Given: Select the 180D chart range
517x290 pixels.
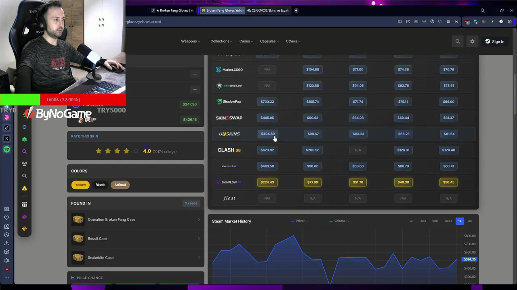Looking at the screenshot, I should tap(448, 221).
